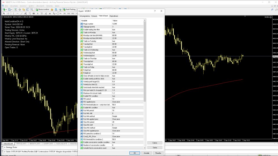Image resolution: width=278 pixels, height=156 pixels.
Task: Toggle Enable MA condition value
Action: 128,107
